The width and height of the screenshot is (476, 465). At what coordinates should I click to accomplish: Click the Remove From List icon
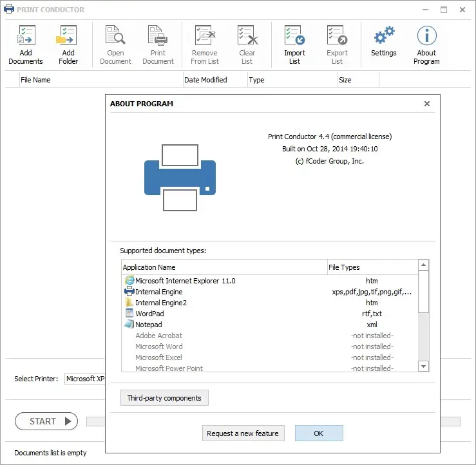(205, 35)
